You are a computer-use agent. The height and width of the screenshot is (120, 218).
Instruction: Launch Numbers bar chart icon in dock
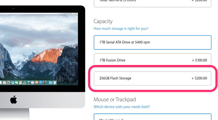pos(24,82)
